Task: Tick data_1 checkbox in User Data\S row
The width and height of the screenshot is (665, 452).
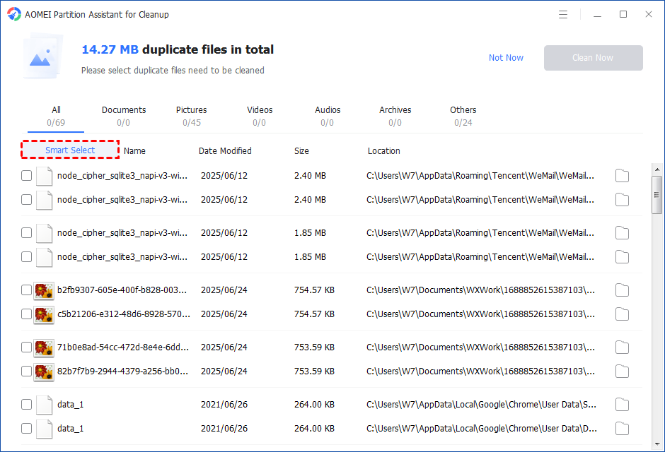Action: (26, 404)
